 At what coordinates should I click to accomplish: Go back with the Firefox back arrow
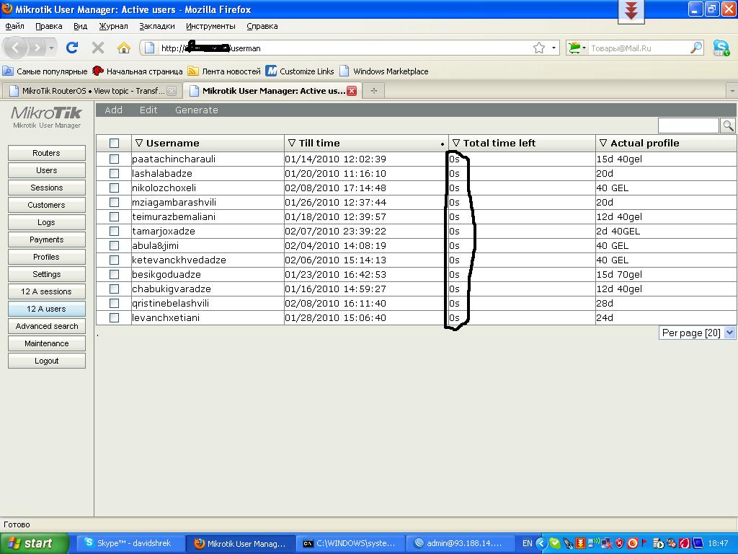pos(16,48)
